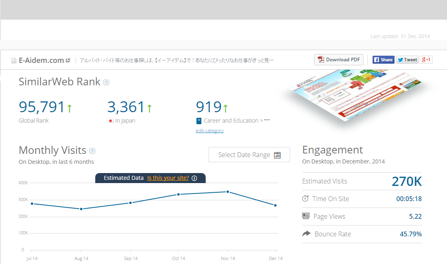
Task: Click the In Japan rank green up arrow
Action: pos(149,108)
